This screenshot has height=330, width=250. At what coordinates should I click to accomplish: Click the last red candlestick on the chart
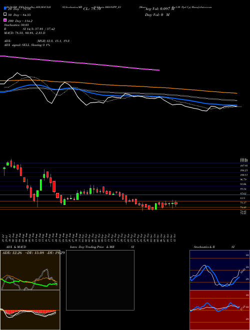pyautogui.click(x=176, y=203)
